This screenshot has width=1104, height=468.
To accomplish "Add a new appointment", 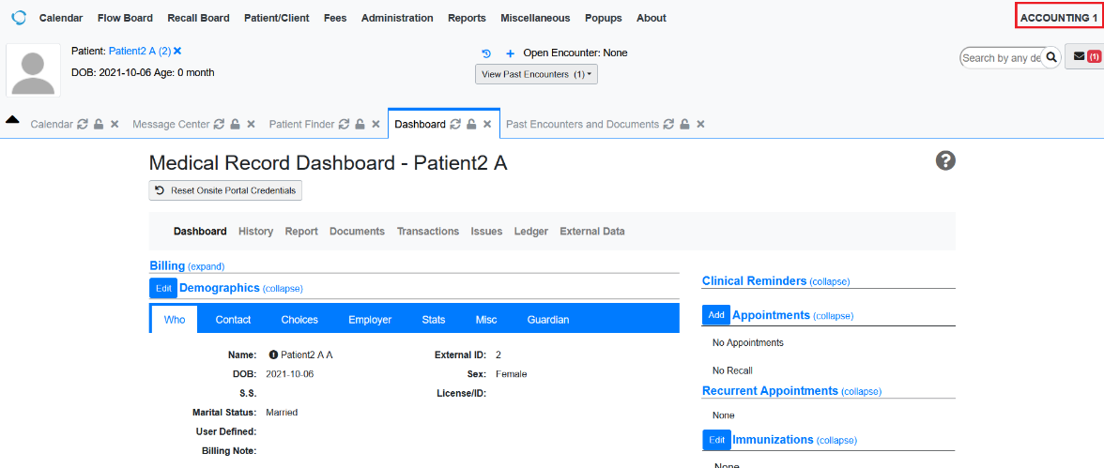I will (x=716, y=315).
